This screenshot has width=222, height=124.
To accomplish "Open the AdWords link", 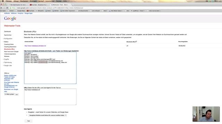I will [7, 13].
